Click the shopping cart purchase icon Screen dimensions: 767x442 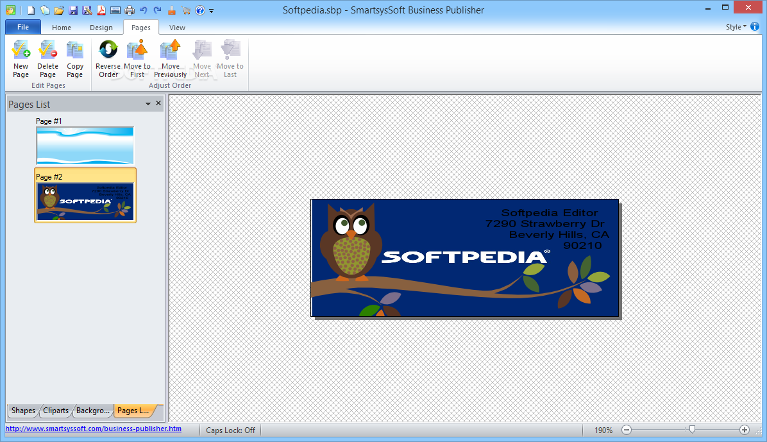[x=186, y=10]
